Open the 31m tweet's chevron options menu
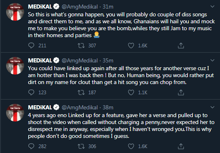Image resolution: width=220 pixels, height=153 pixels. [x=212, y=7]
